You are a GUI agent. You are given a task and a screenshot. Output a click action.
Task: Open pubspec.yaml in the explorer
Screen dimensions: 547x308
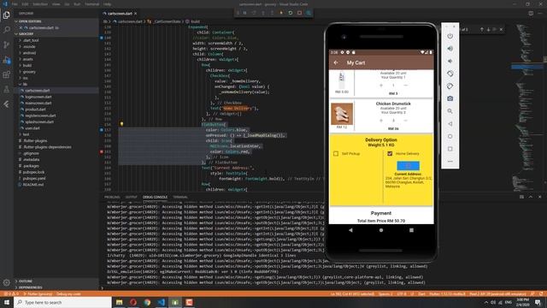pos(34,179)
